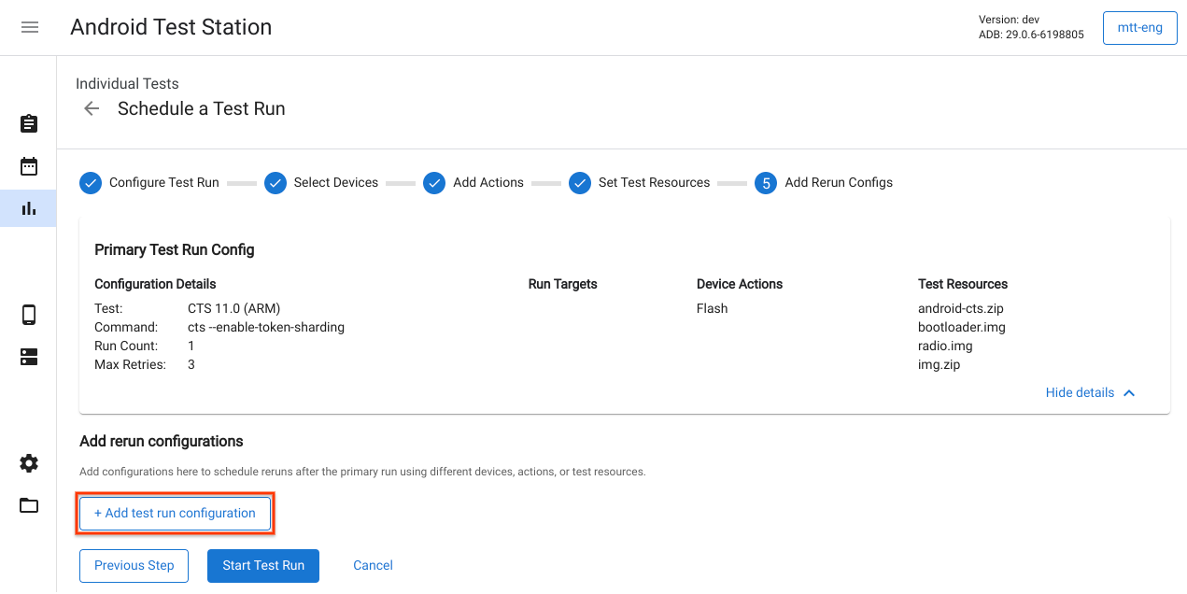
Task: Add a test run configuration
Action: pos(175,513)
